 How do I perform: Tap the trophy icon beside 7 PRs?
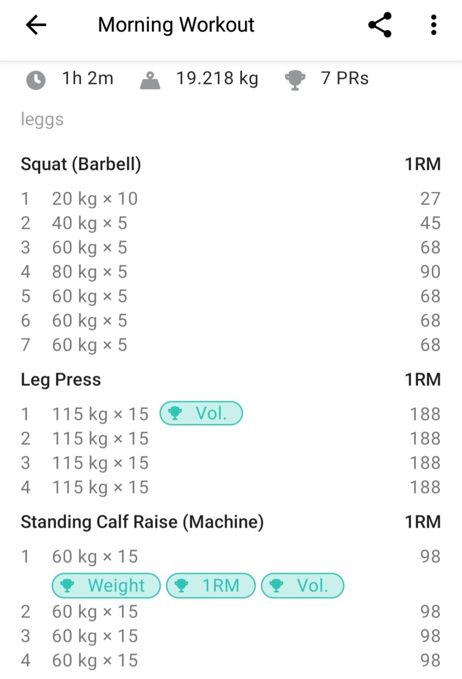coord(295,80)
